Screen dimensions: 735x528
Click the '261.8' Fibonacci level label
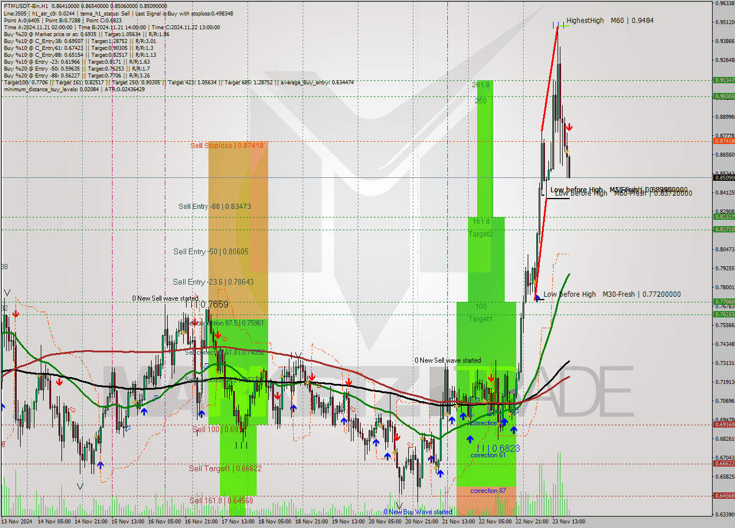[481, 85]
